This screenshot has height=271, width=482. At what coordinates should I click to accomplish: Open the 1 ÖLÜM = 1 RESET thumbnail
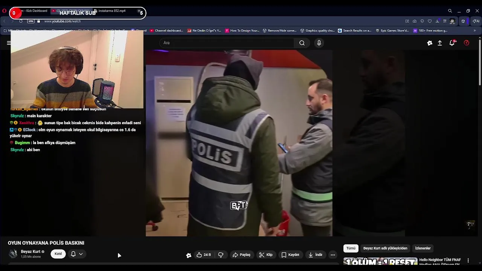pyautogui.click(x=380, y=262)
